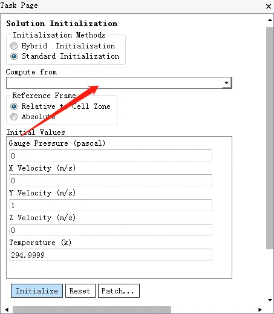Open the Compute from dropdown arrow
274x314 pixels.
click(227, 83)
